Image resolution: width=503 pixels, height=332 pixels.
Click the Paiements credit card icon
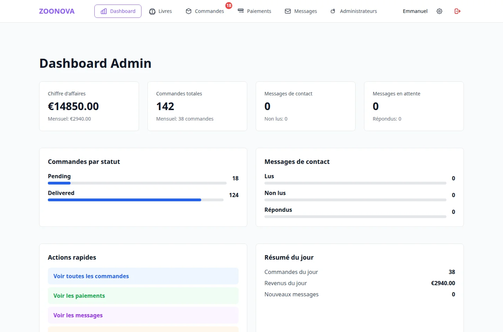pyautogui.click(x=241, y=11)
